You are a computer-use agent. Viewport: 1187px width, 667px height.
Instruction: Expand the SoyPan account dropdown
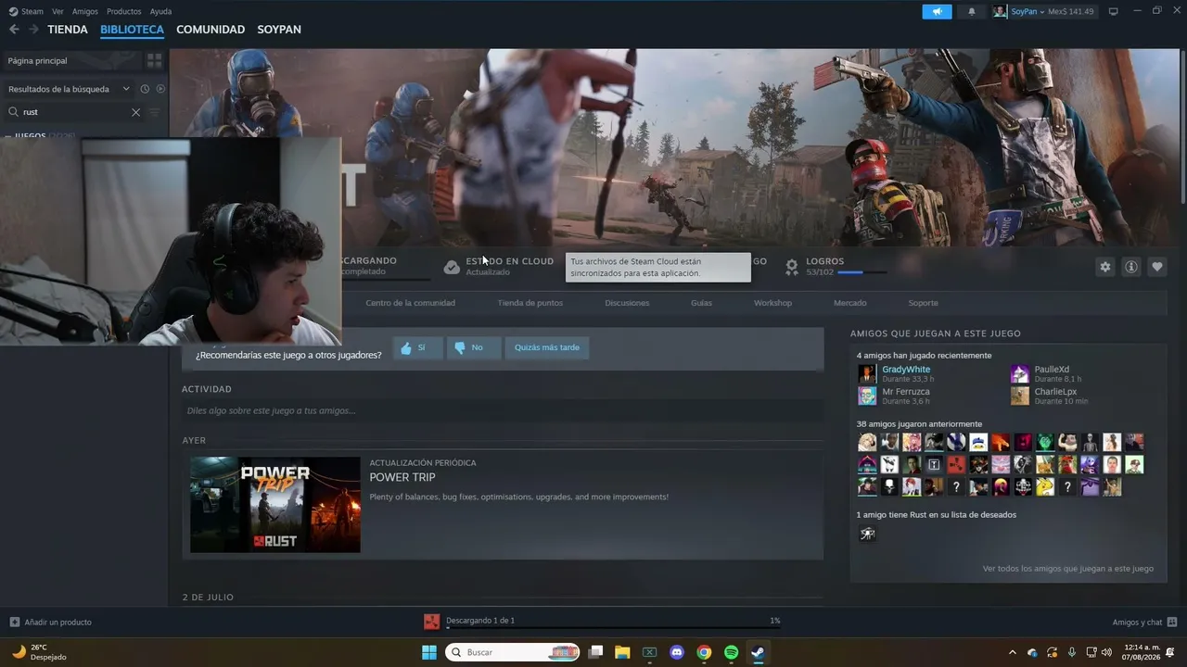[x=1043, y=12]
